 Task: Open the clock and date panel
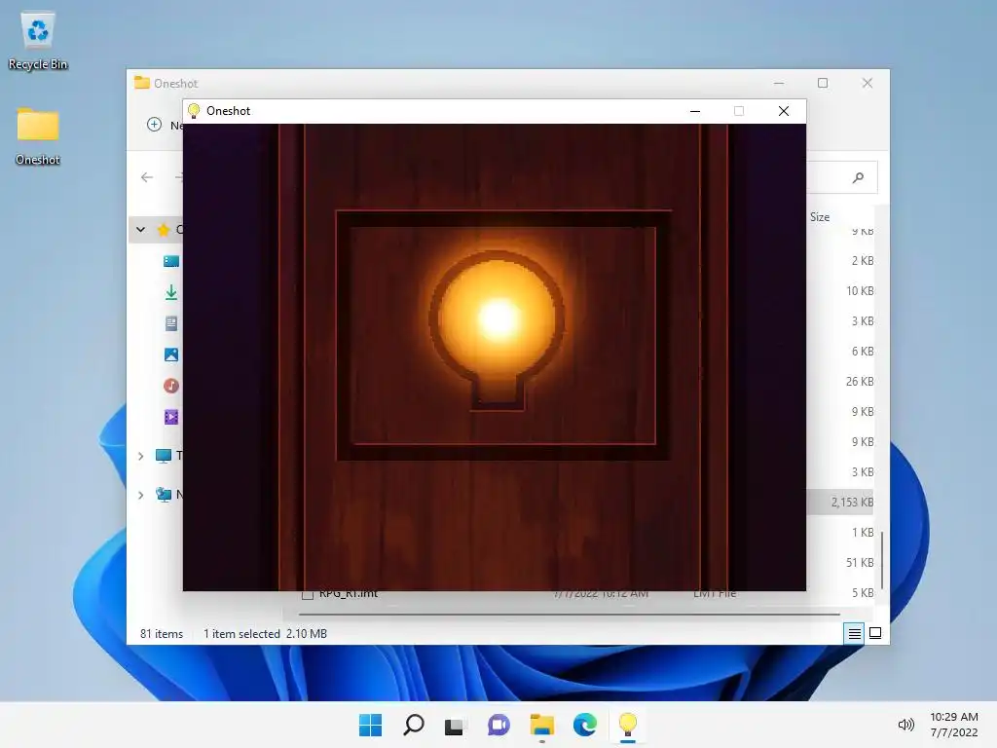tap(954, 725)
